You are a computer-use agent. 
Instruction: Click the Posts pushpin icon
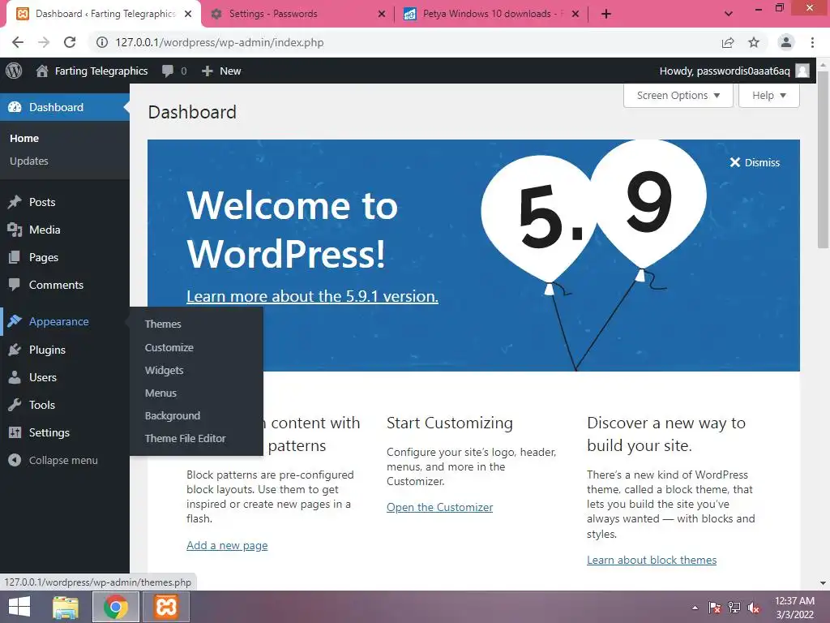click(15, 202)
